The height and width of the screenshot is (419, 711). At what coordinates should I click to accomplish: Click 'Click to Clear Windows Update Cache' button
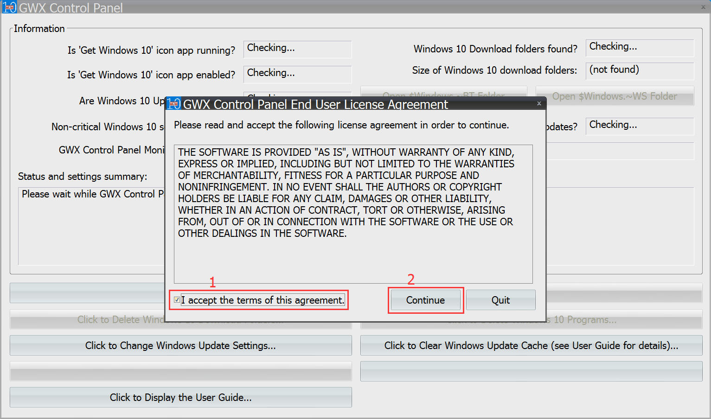[532, 345]
